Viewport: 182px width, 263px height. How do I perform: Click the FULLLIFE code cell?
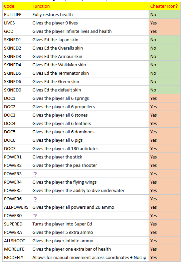click(17, 15)
